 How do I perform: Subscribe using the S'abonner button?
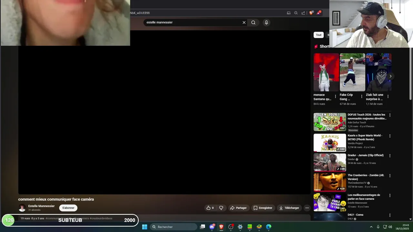68,208
